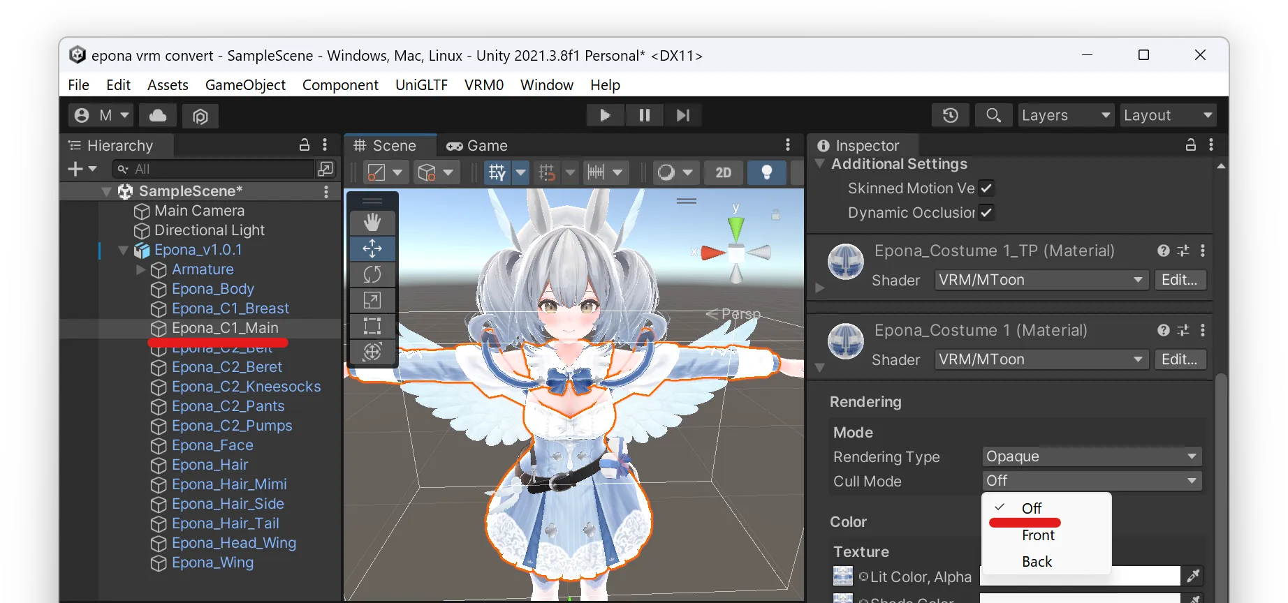Open the Rendering Type dropdown

coord(1092,456)
